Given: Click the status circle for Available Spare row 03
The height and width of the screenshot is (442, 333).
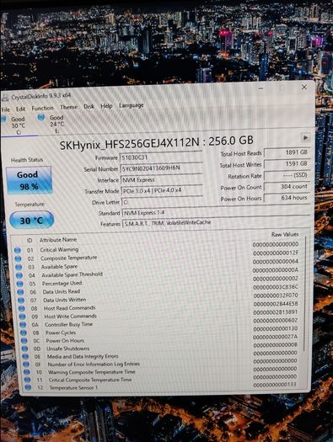Looking at the screenshot, I should point(19,267).
